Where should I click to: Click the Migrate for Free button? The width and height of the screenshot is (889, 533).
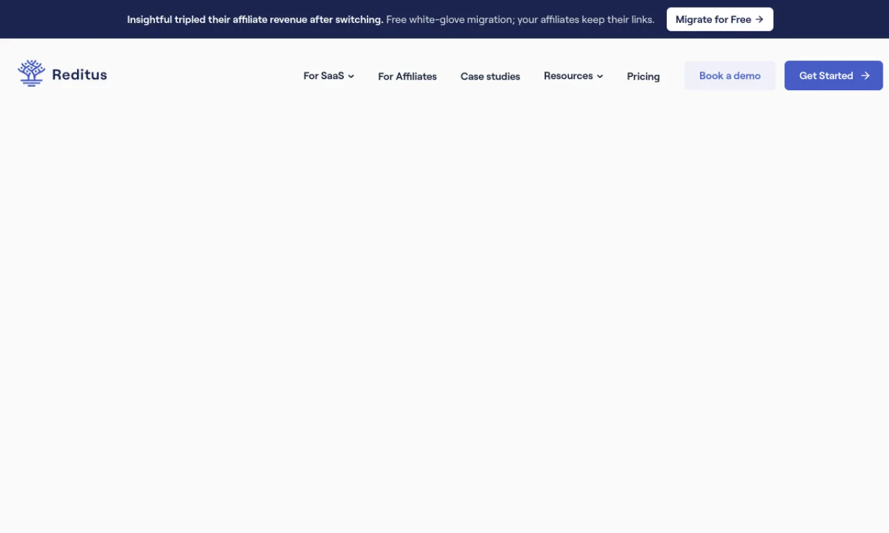tap(720, 19)
